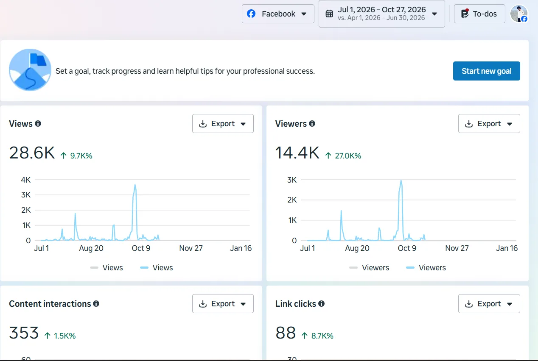
Task: Open the Content interactions Export dropdown
Action: click(223, 304)
